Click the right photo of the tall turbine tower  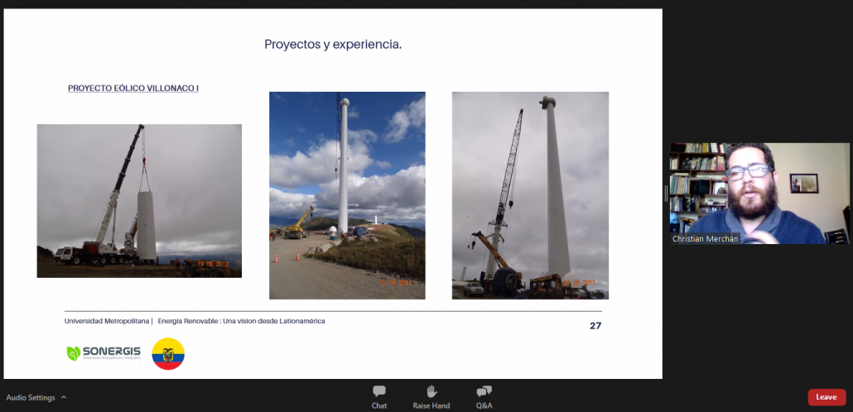coord(530,195)
